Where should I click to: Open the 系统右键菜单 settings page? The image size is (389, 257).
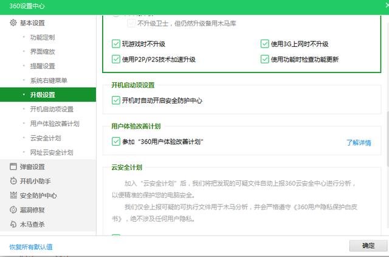[x=48, y=80]
